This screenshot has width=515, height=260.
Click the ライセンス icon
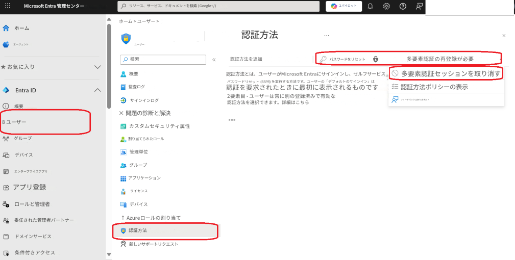pyautogui.click(x=123, y=191)
